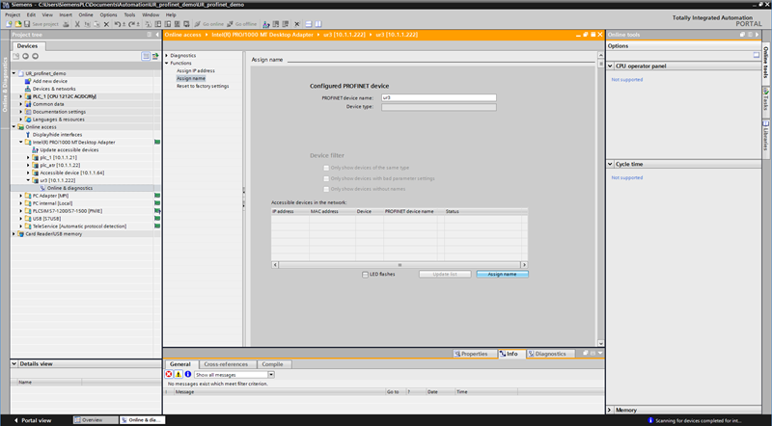
Task: Switch to the Cross-references tab
Action: (x=228, y=364)
